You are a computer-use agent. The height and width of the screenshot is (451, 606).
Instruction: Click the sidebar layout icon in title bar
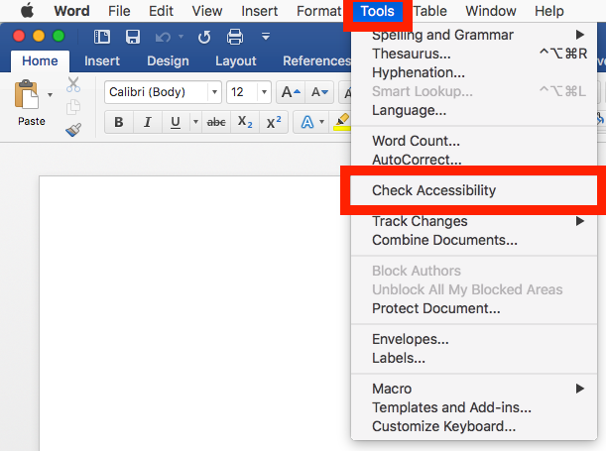[102, 37]
